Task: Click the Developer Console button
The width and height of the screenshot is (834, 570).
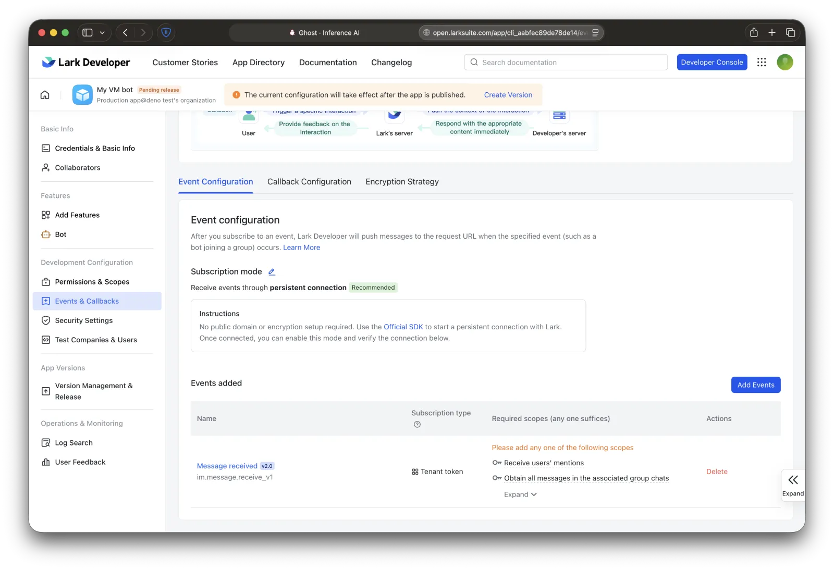Action: tap(712, 62)
